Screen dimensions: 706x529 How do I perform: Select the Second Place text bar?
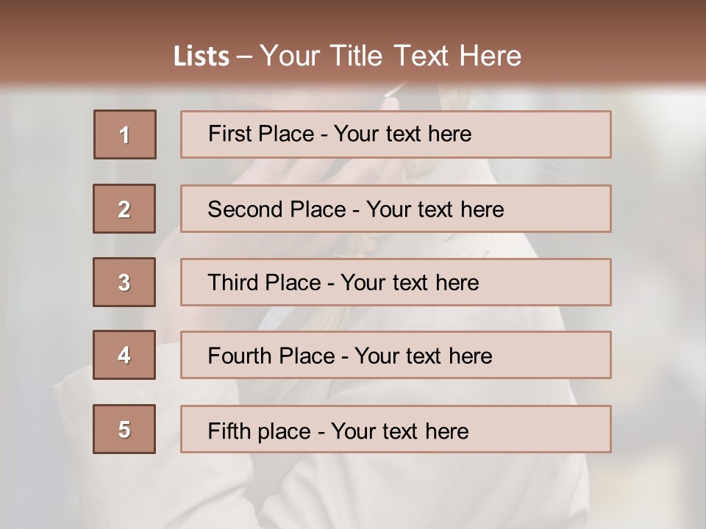point(396,209)
